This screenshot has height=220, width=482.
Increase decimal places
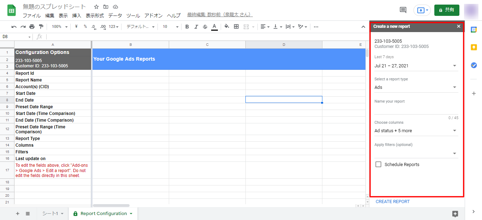[x=103, y=27]
